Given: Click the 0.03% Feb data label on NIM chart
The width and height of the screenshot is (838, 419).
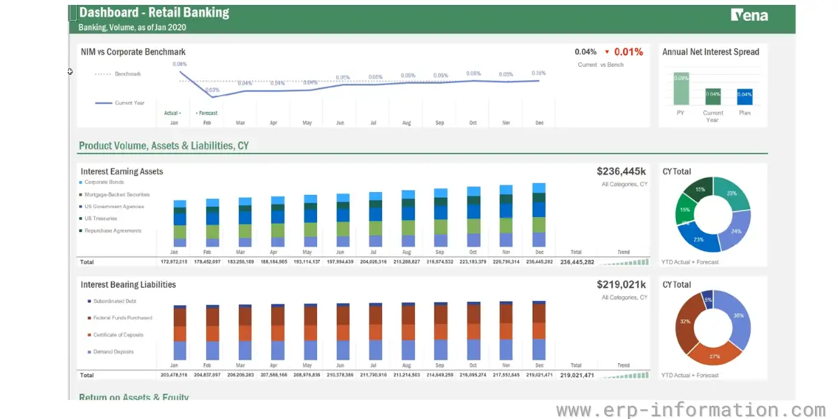Looking at the screenshot, I should (212, 90).
